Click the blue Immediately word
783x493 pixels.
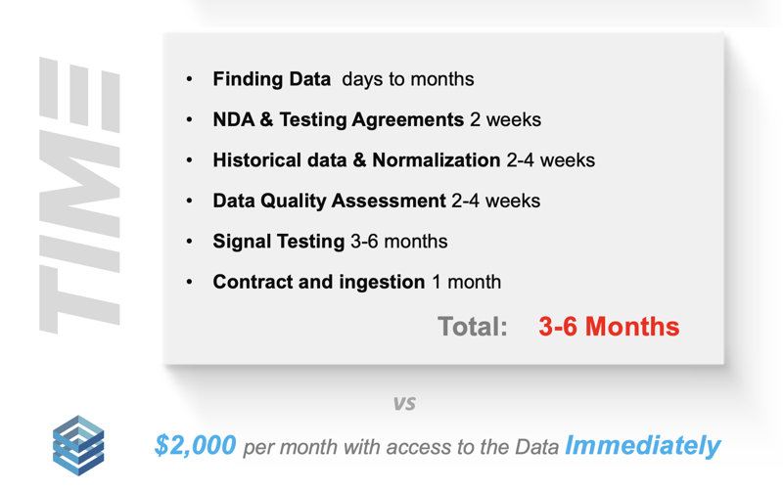[x=643, y=446]
